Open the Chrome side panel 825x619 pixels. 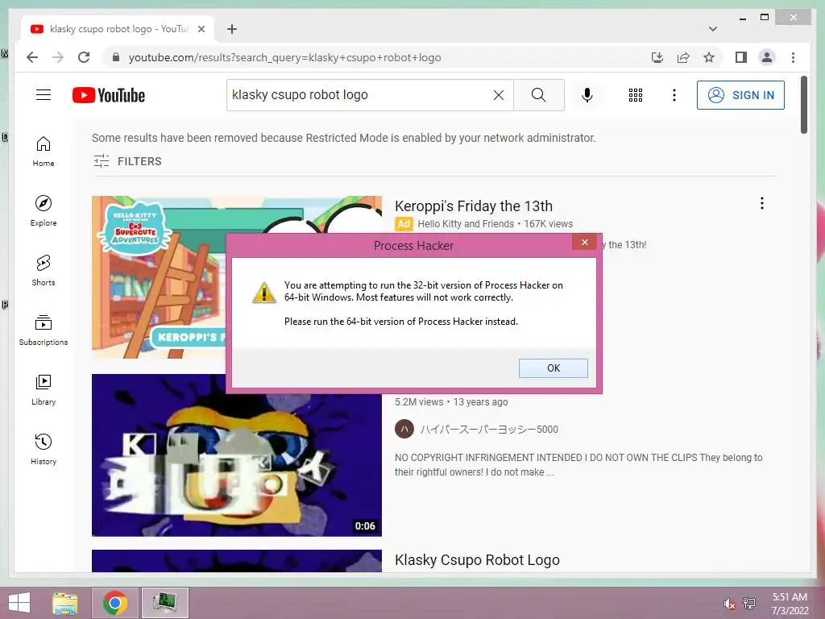tap(741, 57)
